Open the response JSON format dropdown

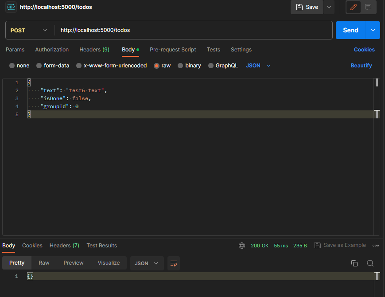147,263
